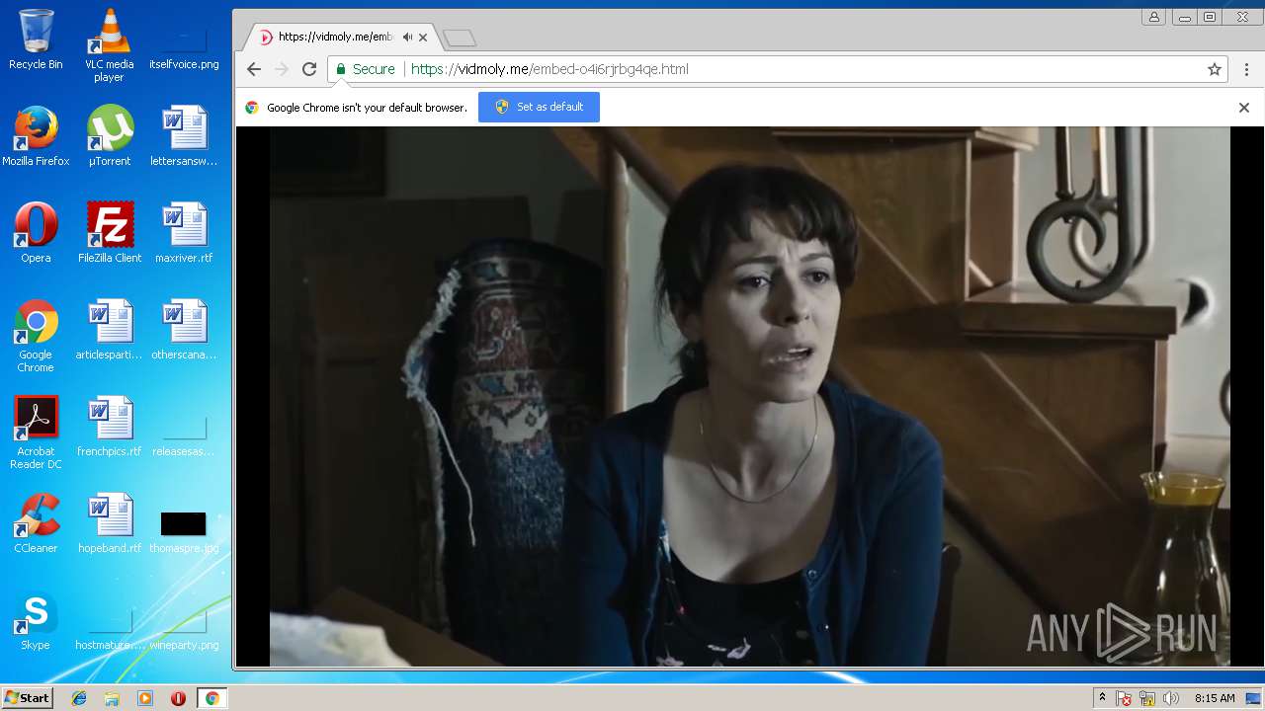Image resolution: width=1265 pixels, height=711 pixels.
Task: Open the 8:15 AM system clock
Action: coord(1215,698)
